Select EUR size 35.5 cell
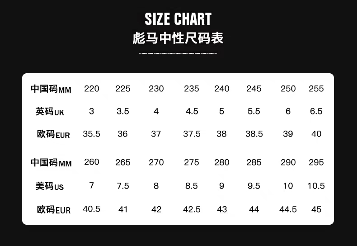This screenshot has height=246, width=357. 92,134
